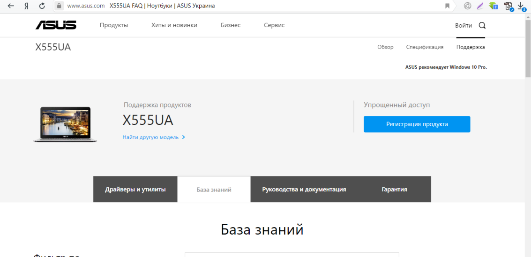Switch to Драйверы и утилиты tab
531x257 pixels.
(135, 189)
